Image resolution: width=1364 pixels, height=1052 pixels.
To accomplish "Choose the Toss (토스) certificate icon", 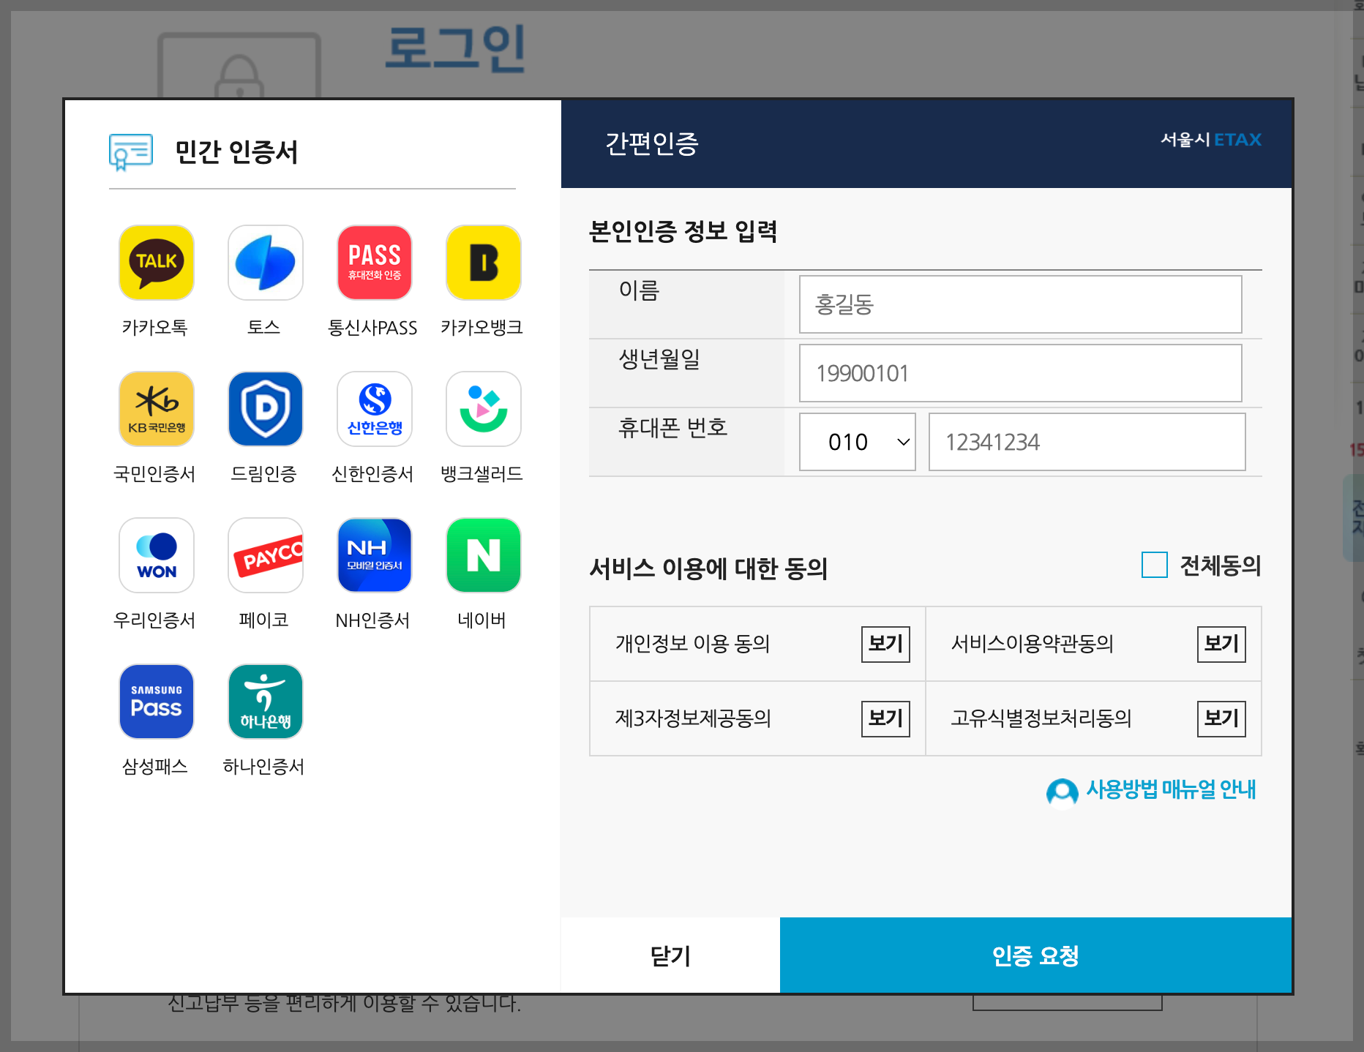I will point(265,263).
